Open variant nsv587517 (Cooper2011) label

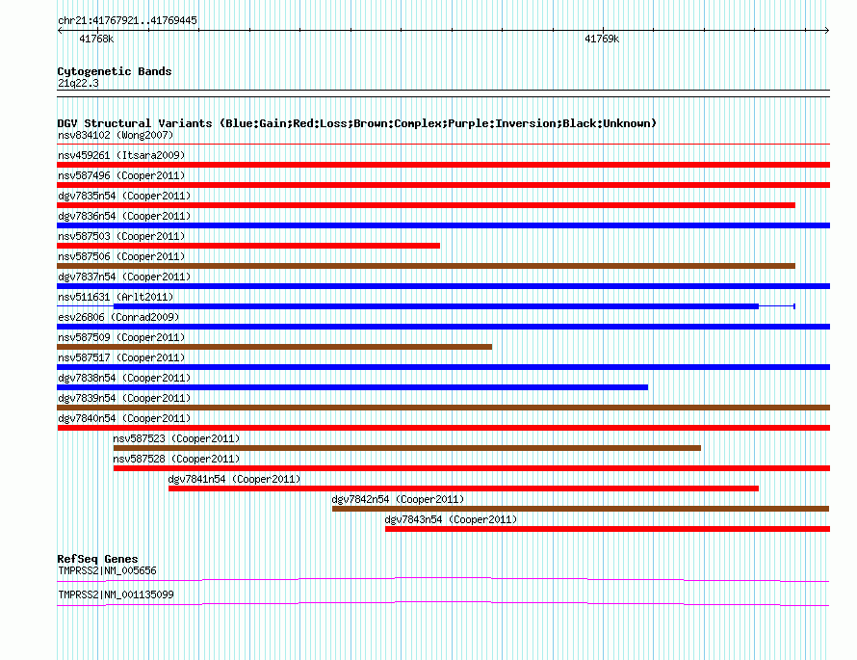pos(121,357)
